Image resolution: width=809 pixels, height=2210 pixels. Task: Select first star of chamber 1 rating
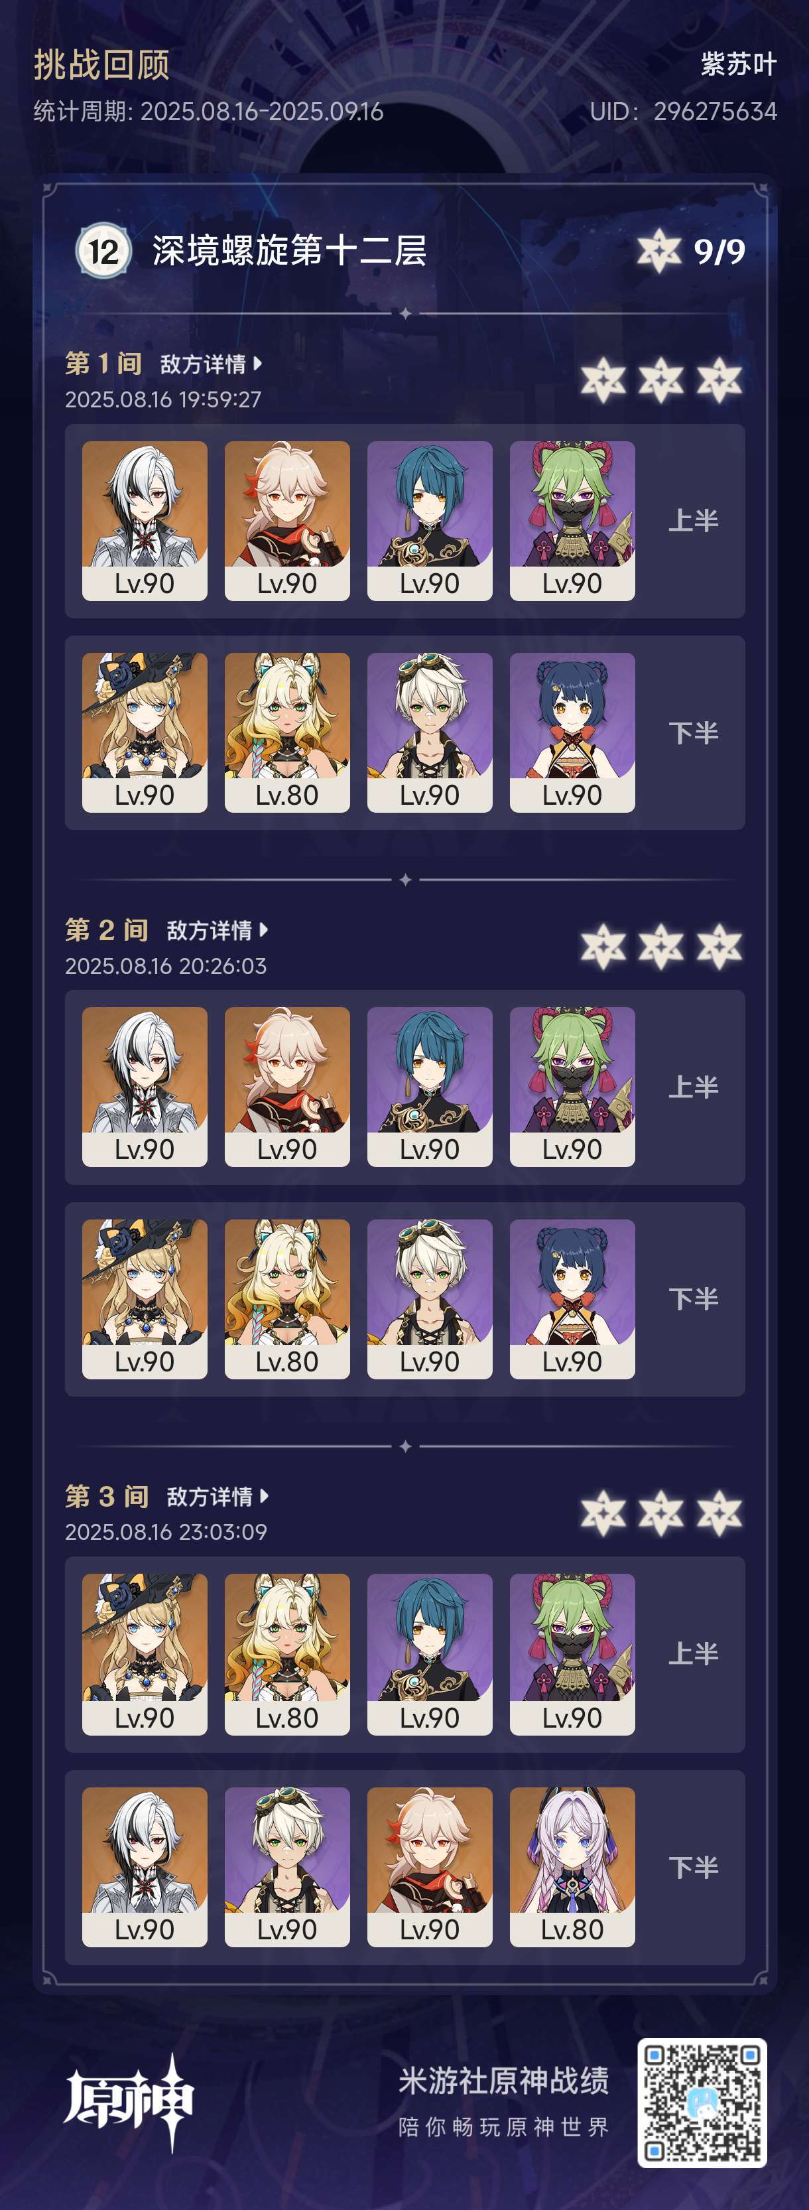(603, 380)
